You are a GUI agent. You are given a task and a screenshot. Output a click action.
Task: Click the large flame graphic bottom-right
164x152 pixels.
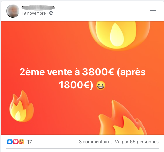[123, 117]
